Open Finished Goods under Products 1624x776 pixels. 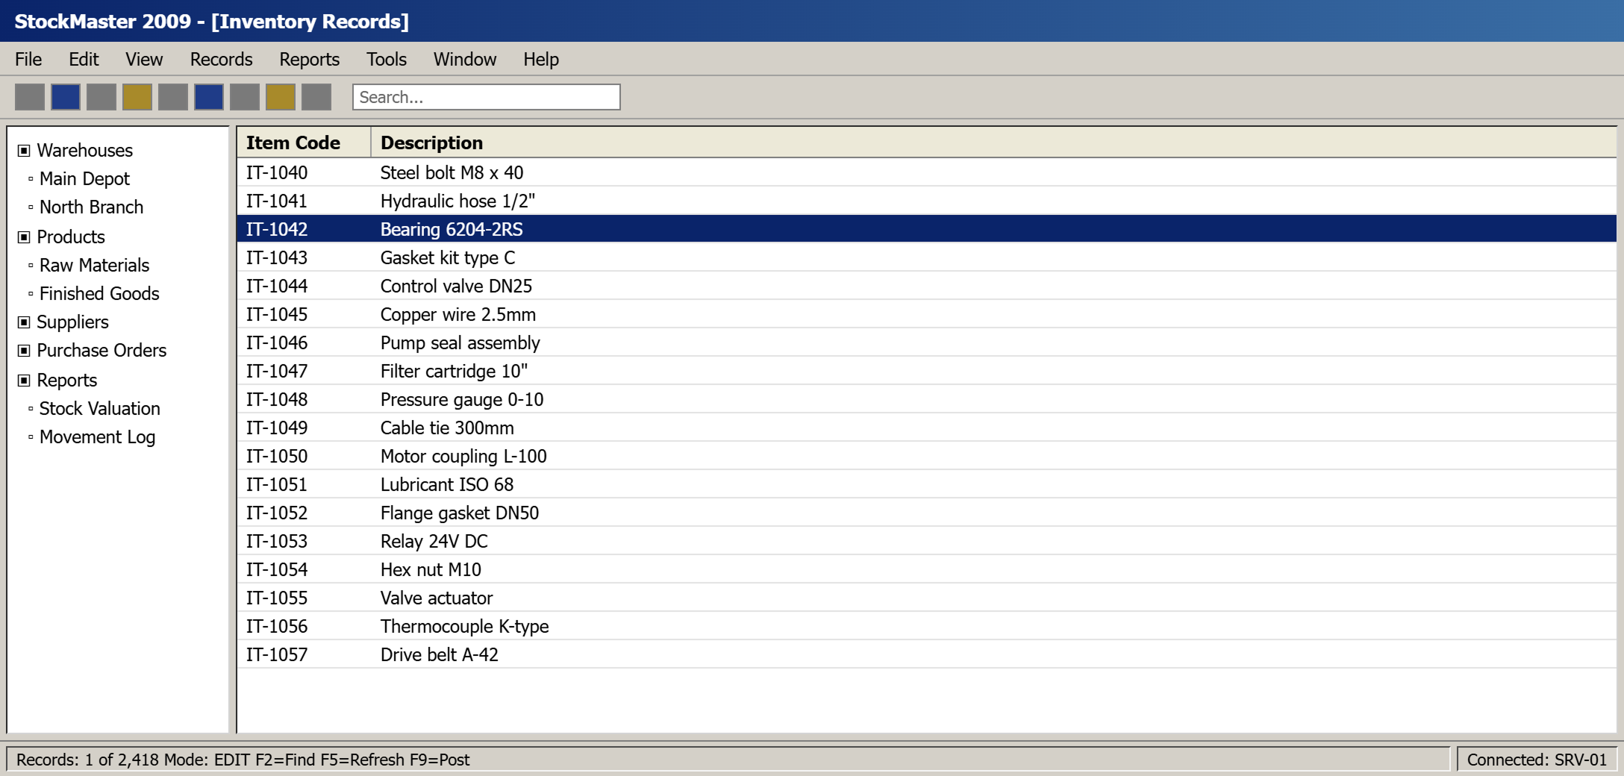point(99,294)
